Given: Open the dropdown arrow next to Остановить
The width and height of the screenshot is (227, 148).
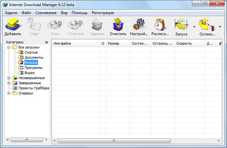Looking at the screenshot, I should (220, 26).
